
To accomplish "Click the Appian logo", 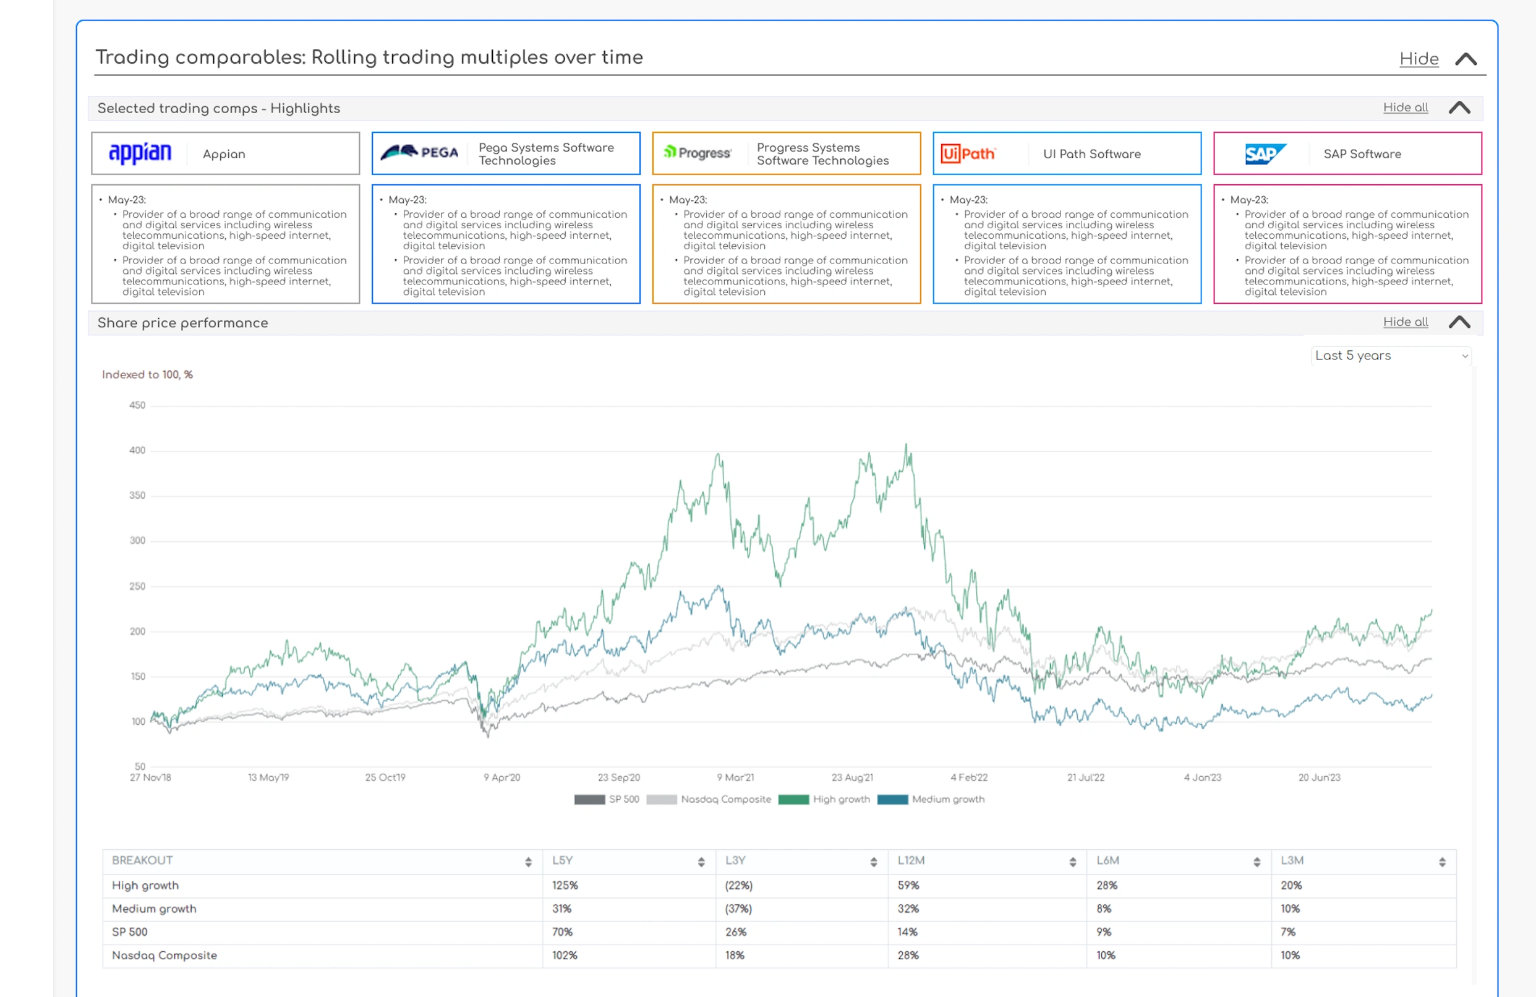I will (140, 153).
